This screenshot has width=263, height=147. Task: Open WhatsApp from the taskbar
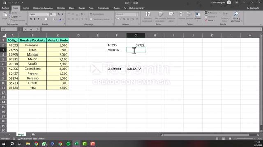coord(44,143)
